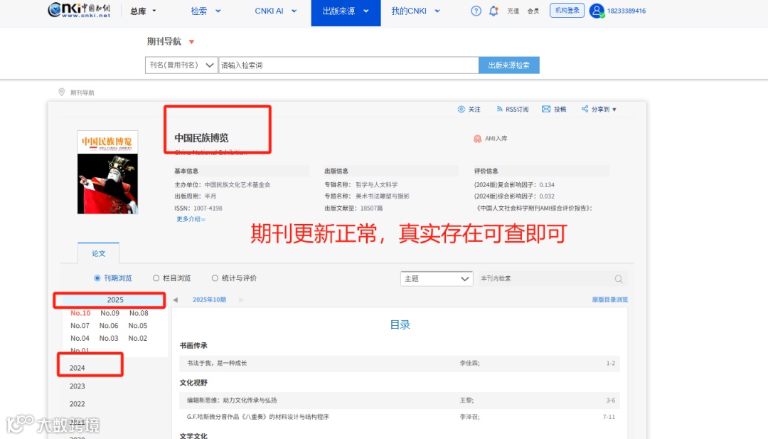Select issue No.02

(138, 338)
